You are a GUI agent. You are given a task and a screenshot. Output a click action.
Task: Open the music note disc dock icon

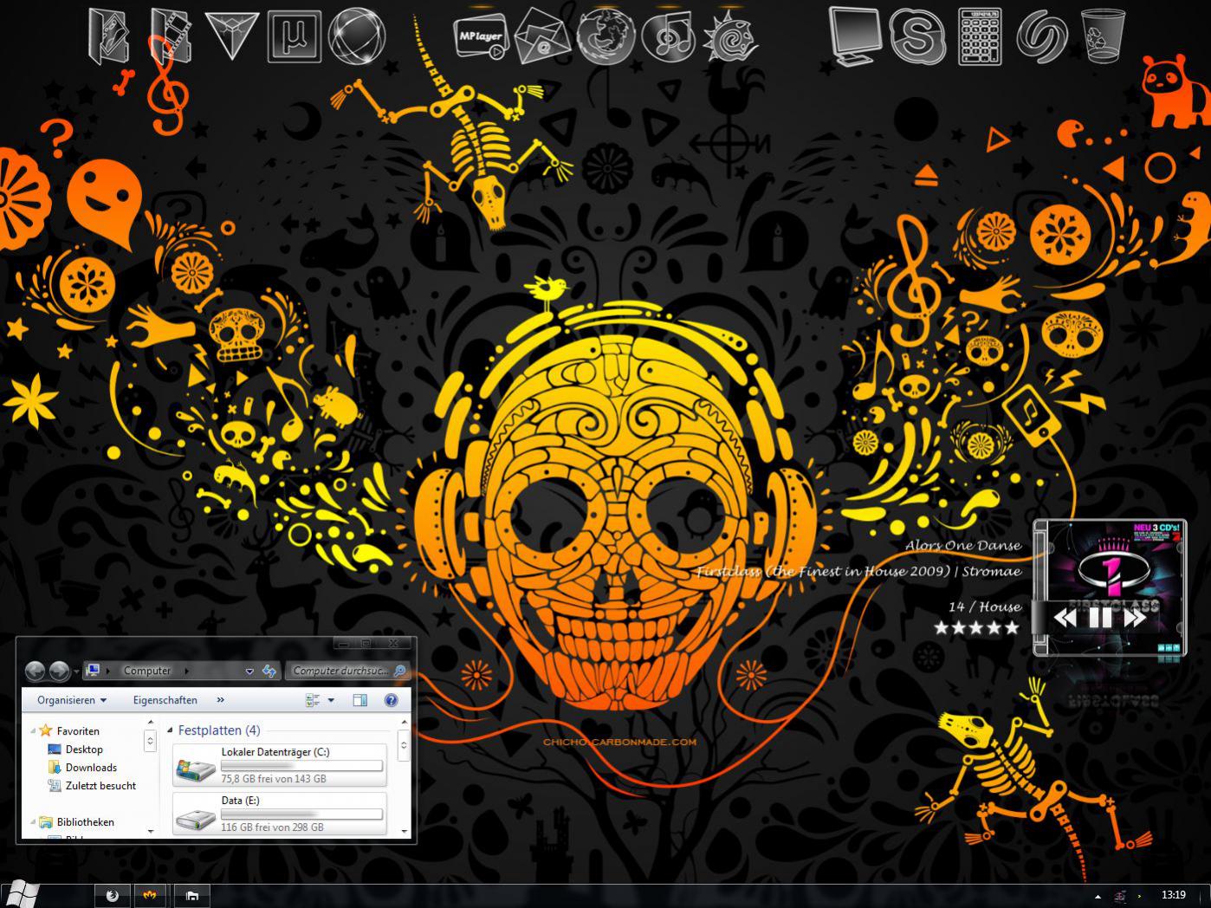[669, 38]
